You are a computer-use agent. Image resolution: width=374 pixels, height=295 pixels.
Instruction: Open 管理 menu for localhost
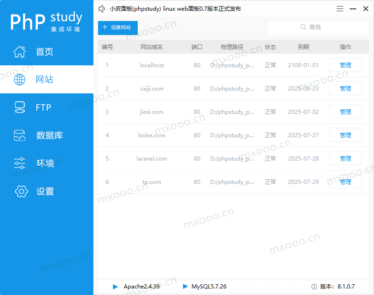(345, 65)
